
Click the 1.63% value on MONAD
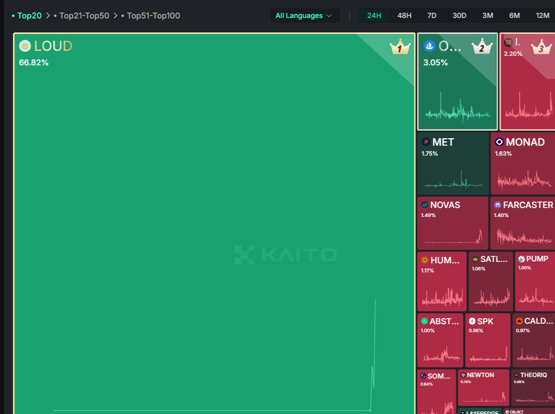[503, 154]
